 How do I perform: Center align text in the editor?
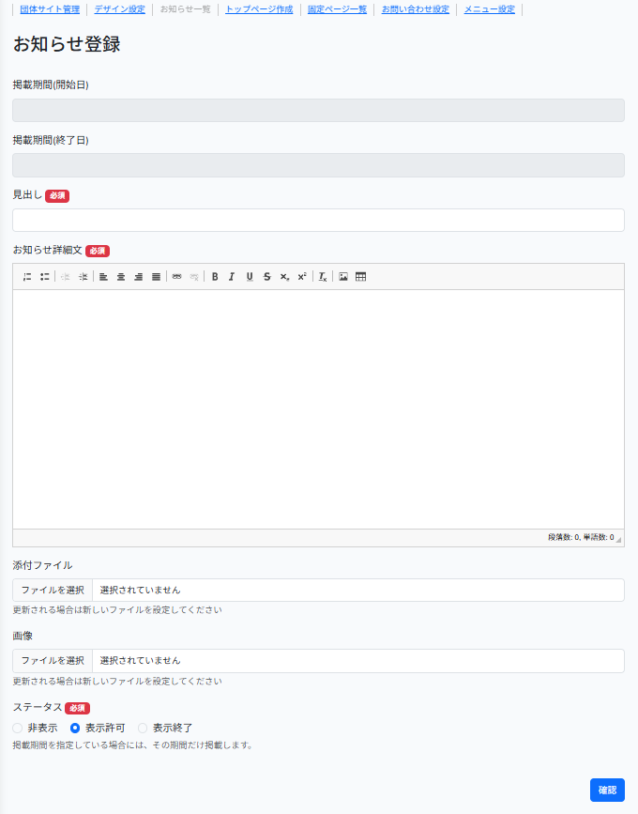(x=121, y=277)
